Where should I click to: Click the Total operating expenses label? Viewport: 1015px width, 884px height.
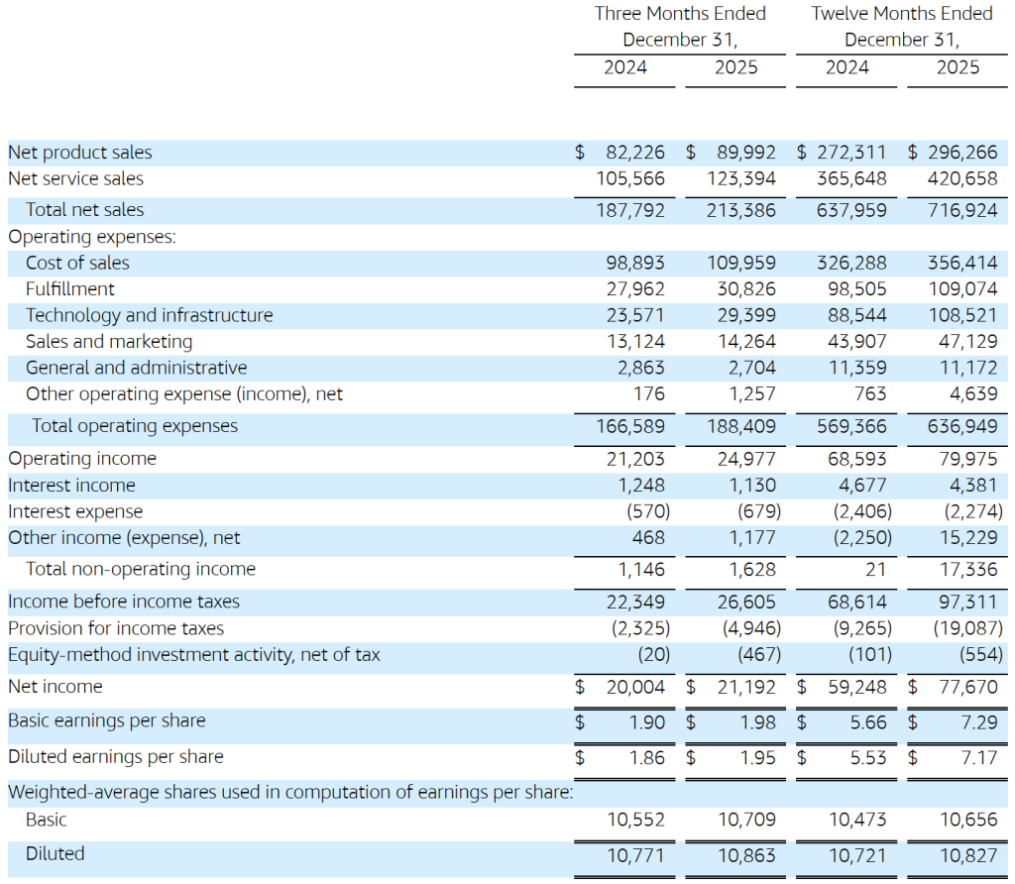point(135,426)
